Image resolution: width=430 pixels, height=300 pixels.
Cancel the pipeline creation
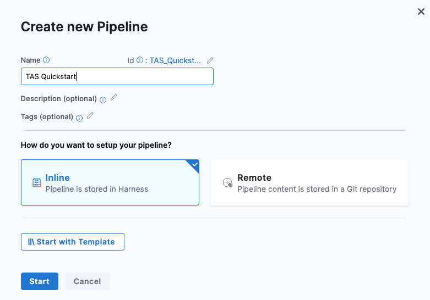(87, 281)
